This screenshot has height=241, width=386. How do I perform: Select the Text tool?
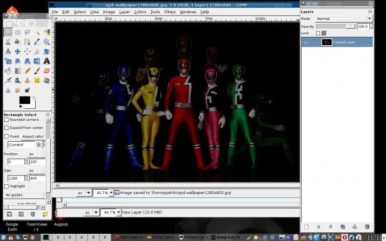point(46,61)
